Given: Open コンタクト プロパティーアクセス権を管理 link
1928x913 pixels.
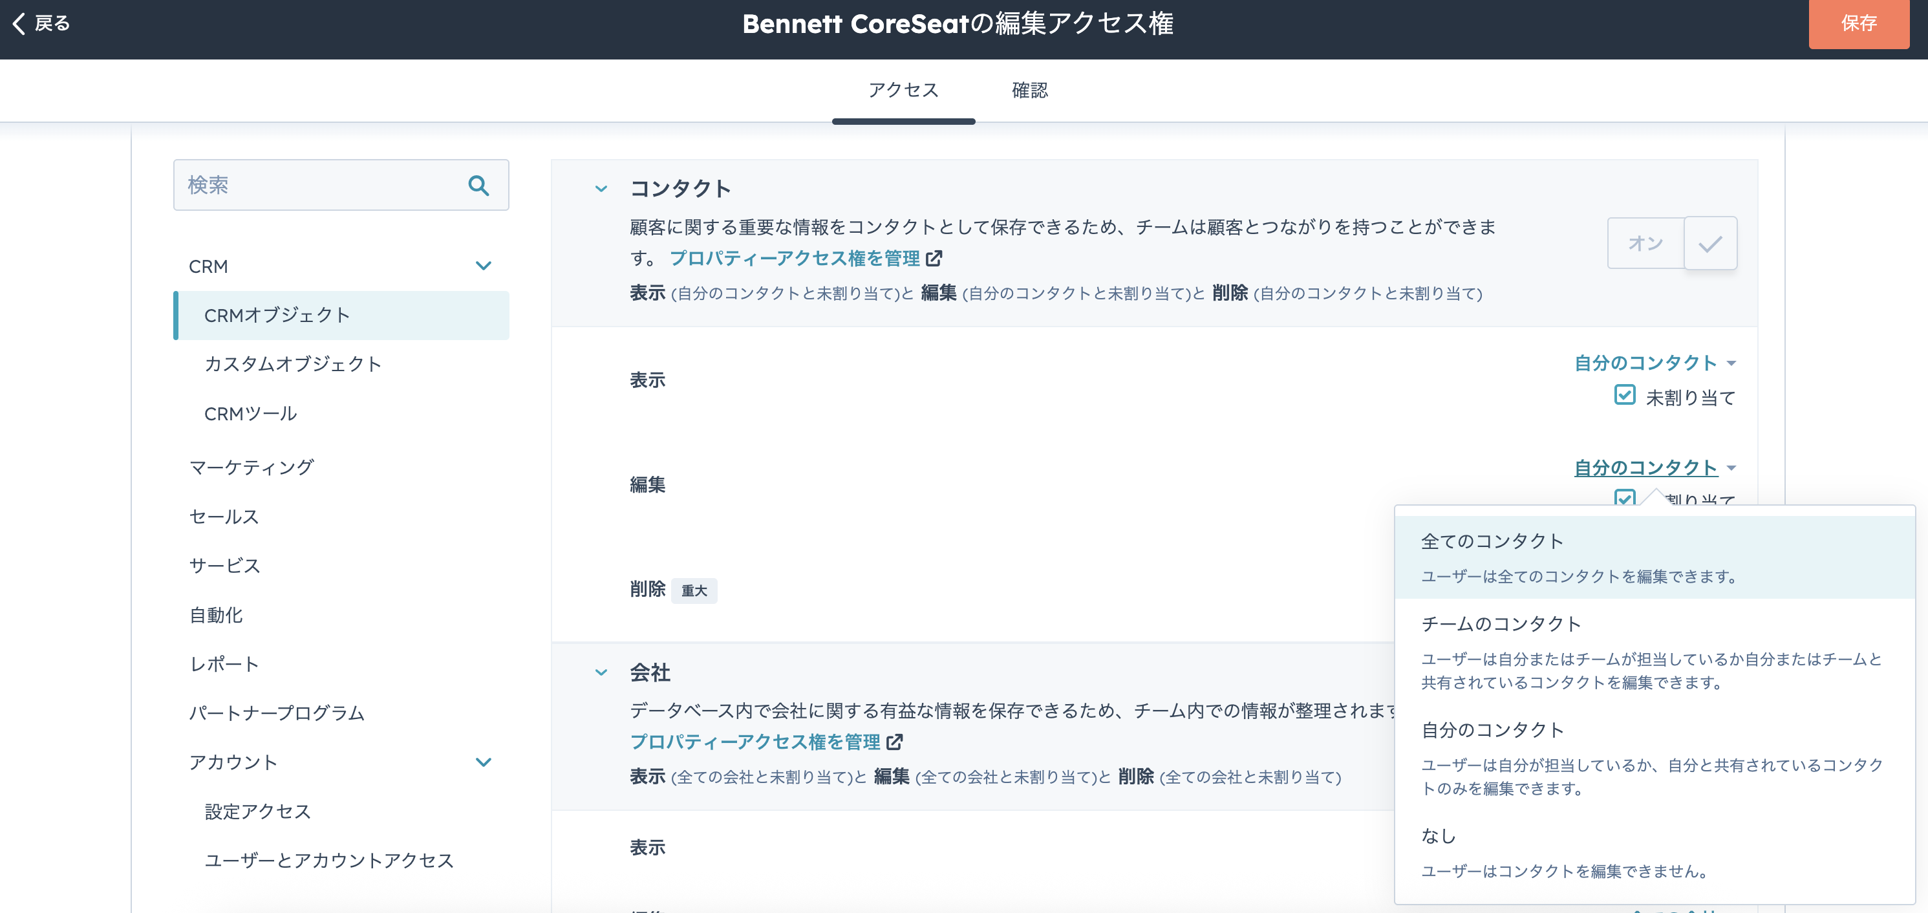Looking at the screenshot, I should tap(794, 258).
